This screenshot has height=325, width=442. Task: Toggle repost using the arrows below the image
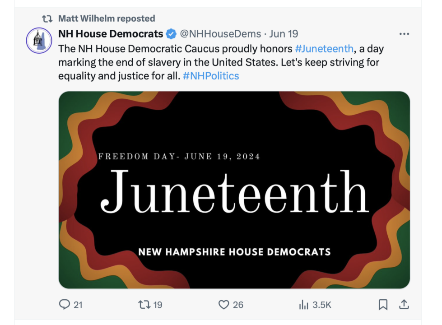pyautogui.click(x=144, y=305)
